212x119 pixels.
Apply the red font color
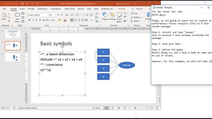coord(65,20)
